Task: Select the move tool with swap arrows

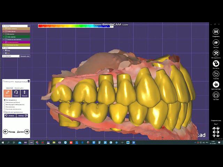Action: tap(8, 94)
